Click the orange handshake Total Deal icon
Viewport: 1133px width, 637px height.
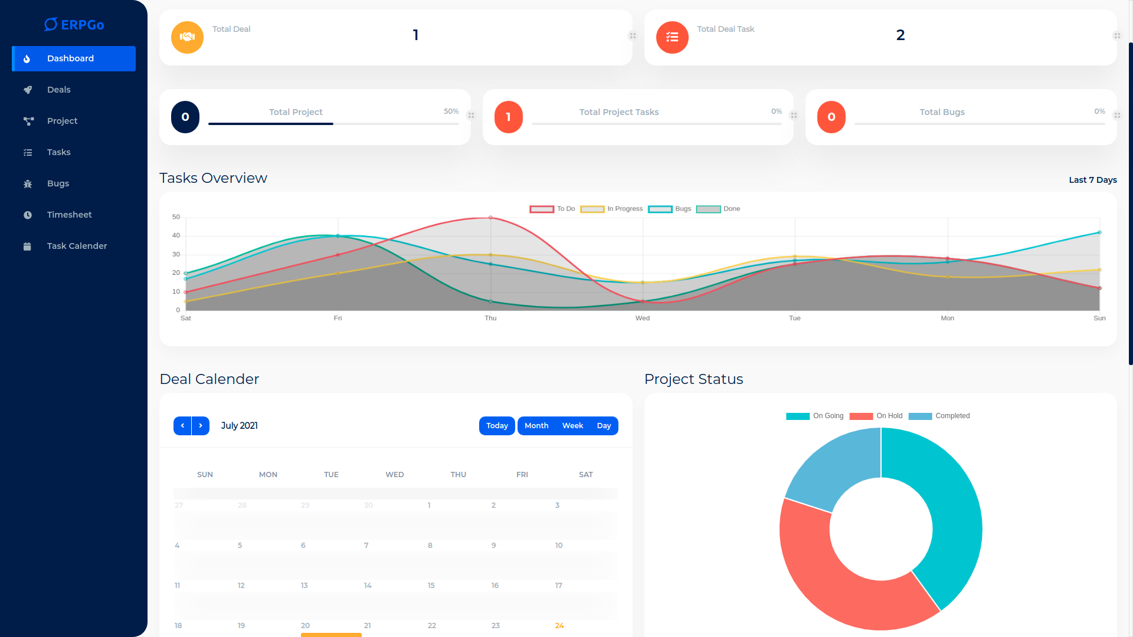[x=187, y=37]
